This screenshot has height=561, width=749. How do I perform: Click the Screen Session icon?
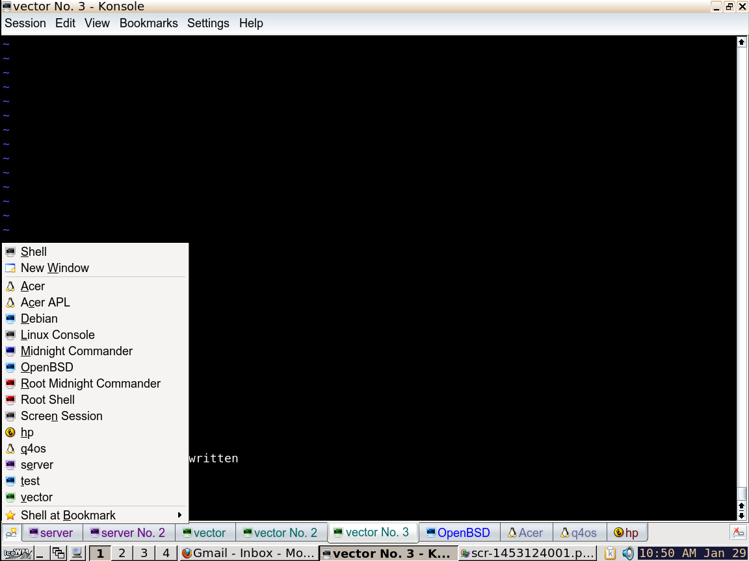(x=10, y=416)
